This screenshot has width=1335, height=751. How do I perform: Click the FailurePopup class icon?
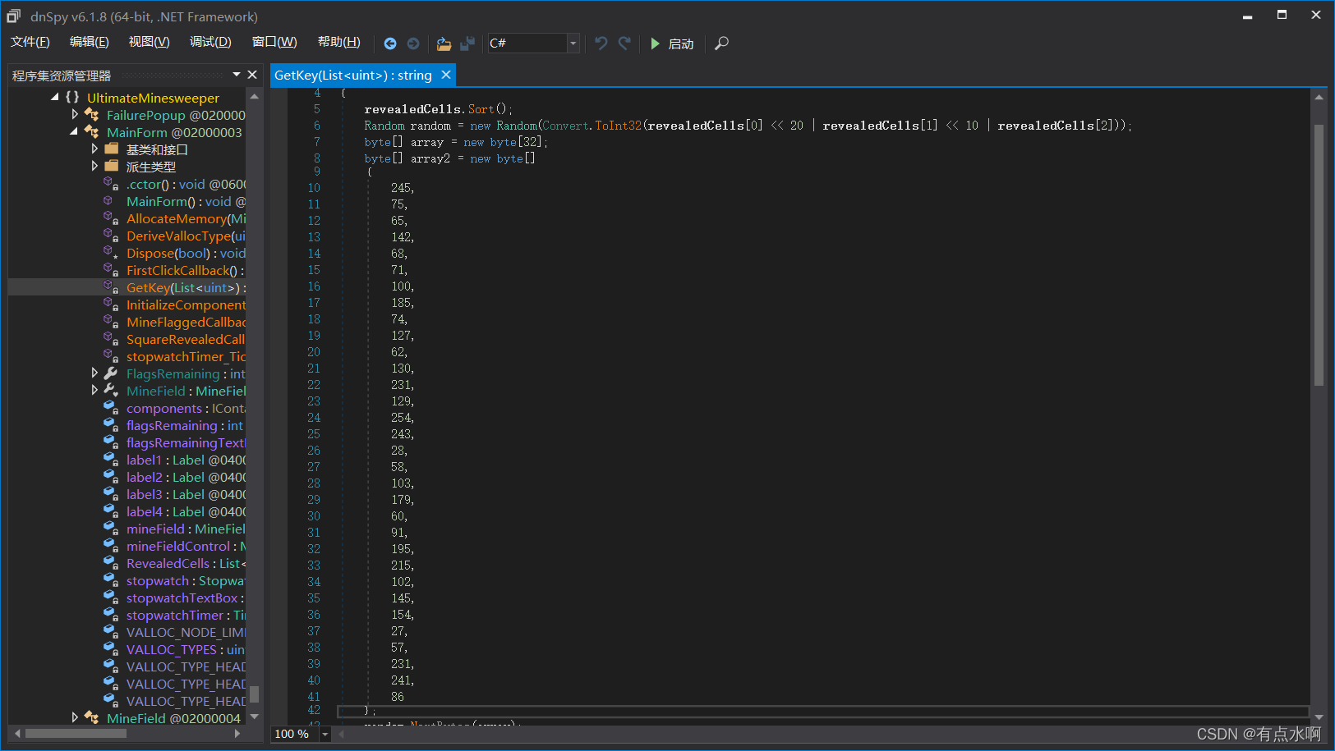(x=91, y=115)
